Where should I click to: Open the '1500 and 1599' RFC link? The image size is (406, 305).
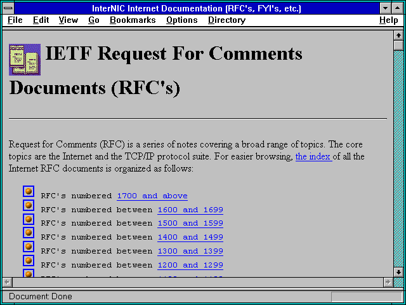(x=190, y=223)
